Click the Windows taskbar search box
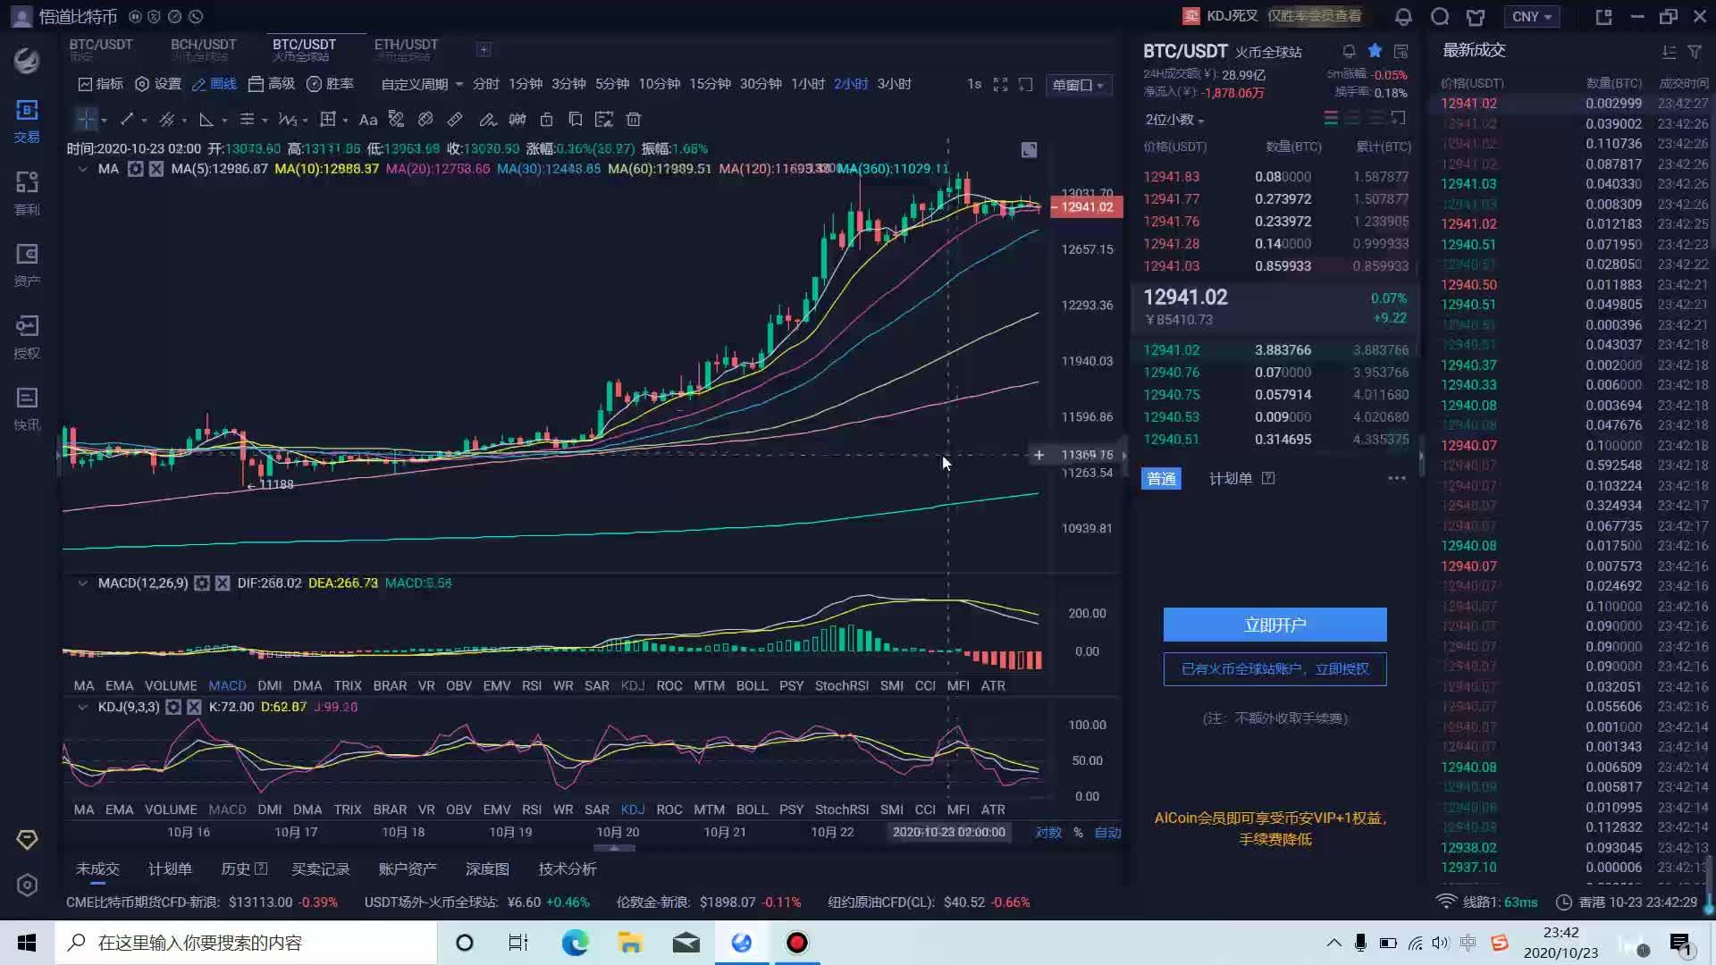 click(x=246, y=943)
